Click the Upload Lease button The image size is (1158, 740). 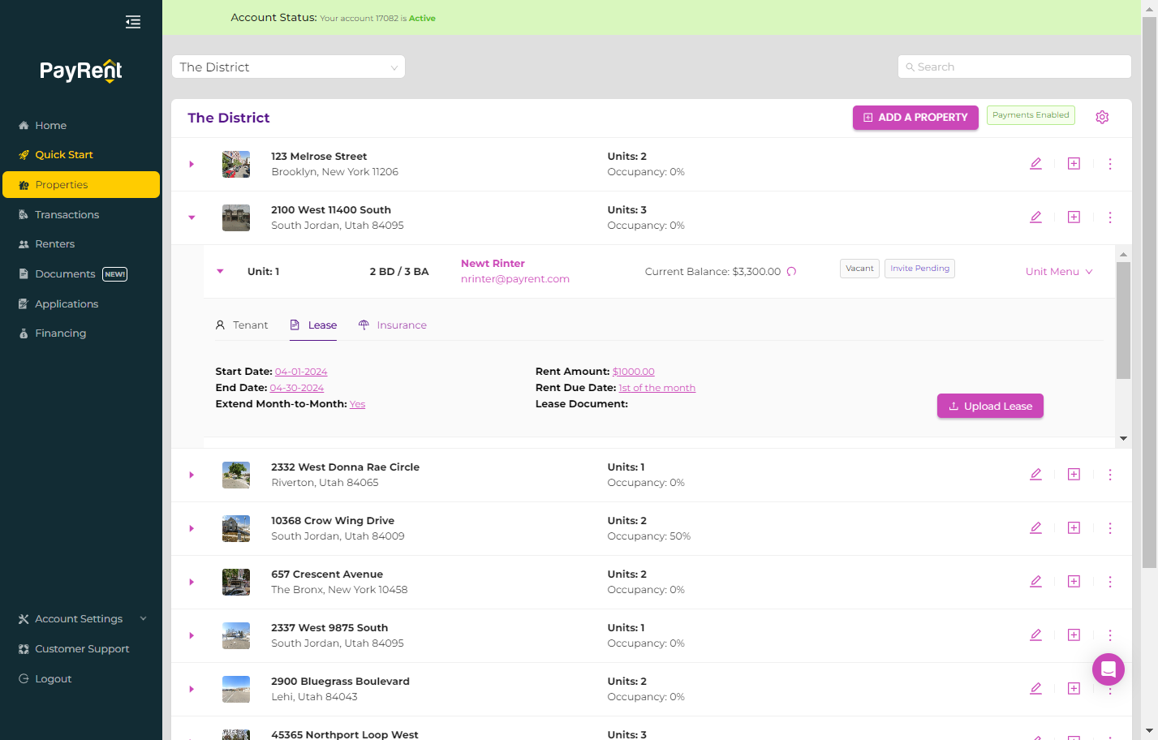click(x=990, y=407)
